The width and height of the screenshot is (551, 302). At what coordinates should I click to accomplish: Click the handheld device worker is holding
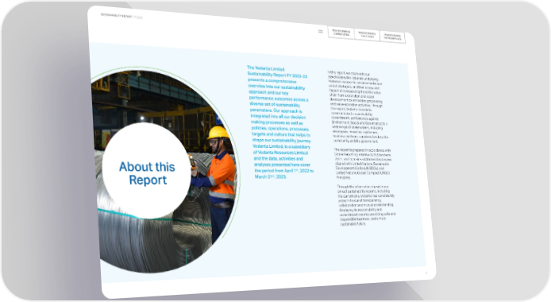tap(193, 162)
